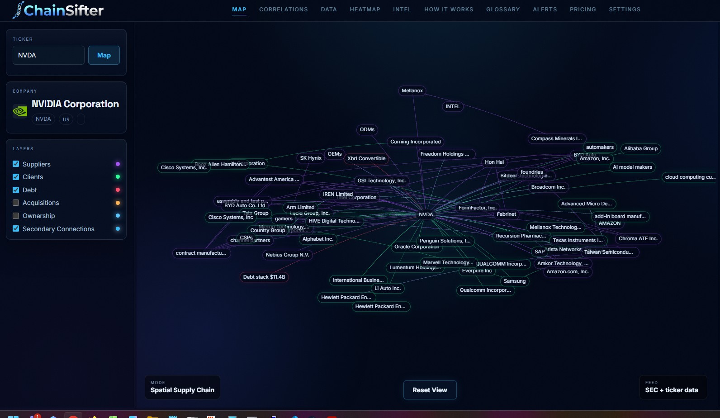Select the Oracle Corporation node
Viewport: 720px width, 418px height.
pyautogui.click(x=417, y=247)
